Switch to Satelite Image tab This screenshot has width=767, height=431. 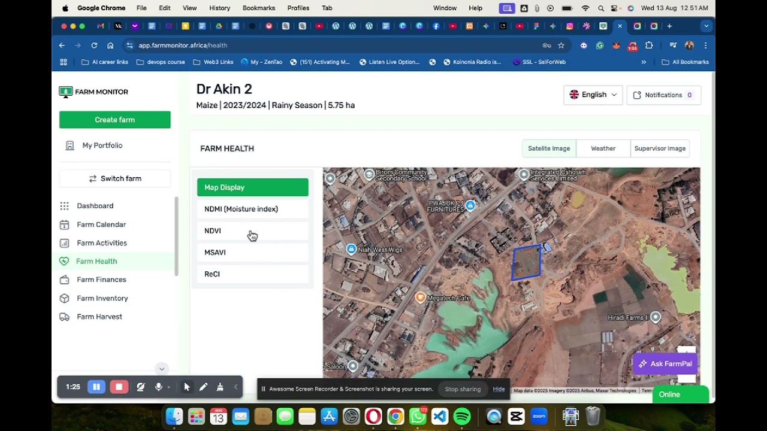[549, 148]
